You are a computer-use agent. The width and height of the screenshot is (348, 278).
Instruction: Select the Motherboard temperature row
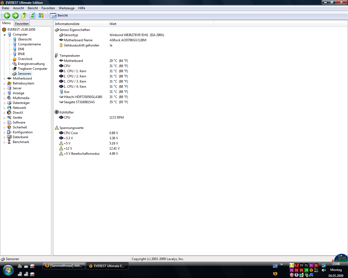pos(94,61)
